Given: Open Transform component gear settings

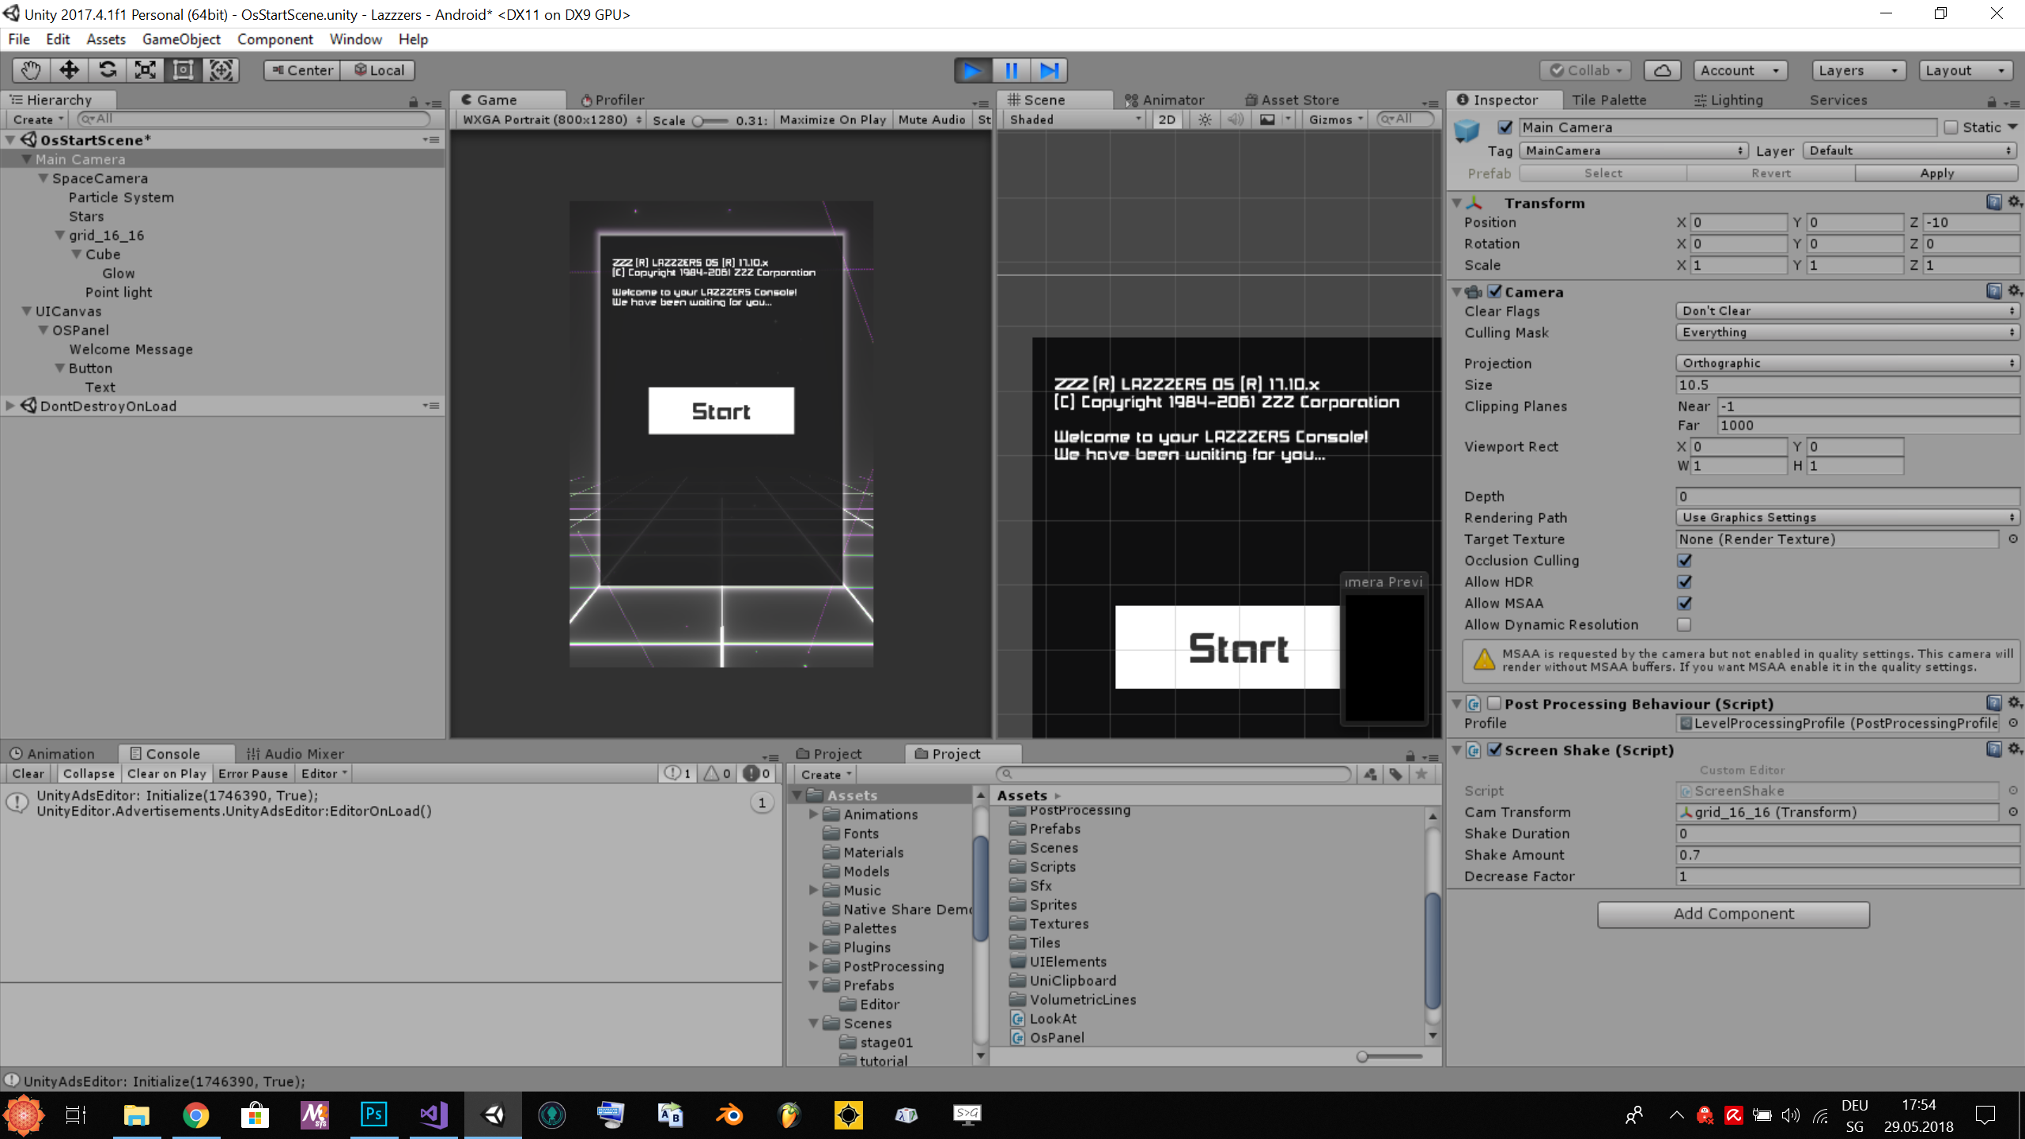Looking at the screenshot, I should coord(2015,202).
